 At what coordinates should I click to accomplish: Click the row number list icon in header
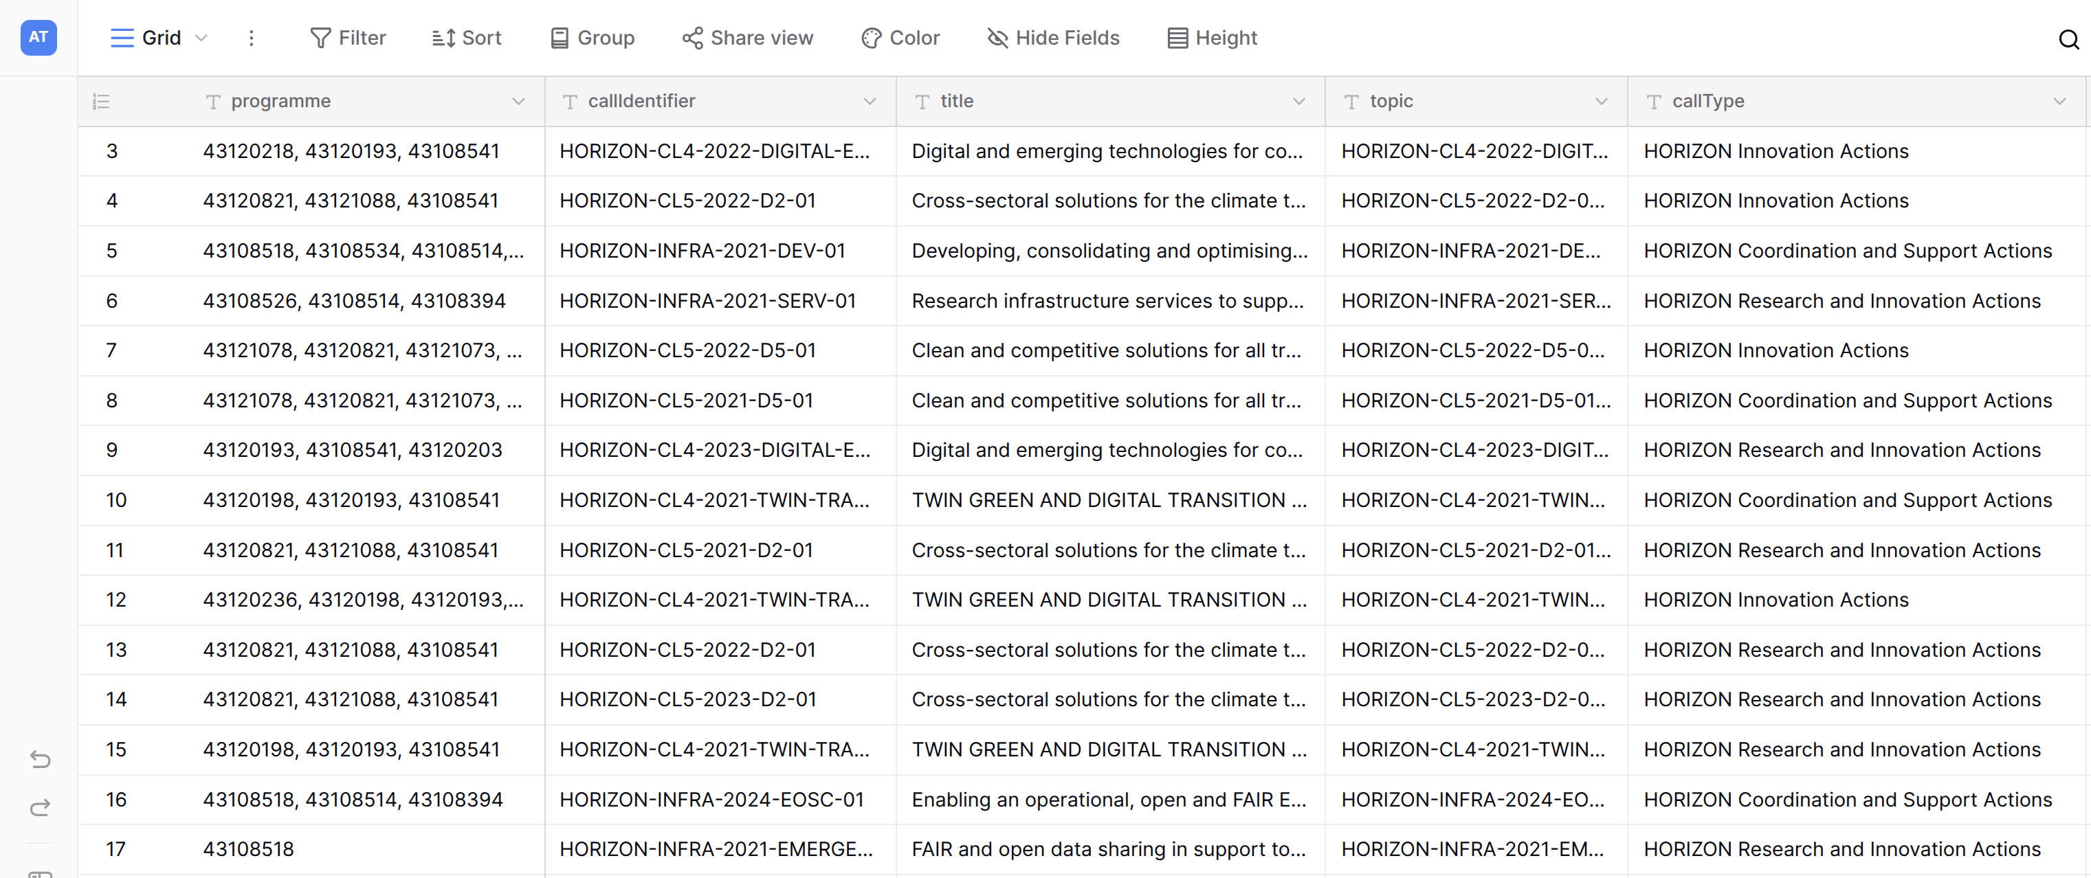100,102
